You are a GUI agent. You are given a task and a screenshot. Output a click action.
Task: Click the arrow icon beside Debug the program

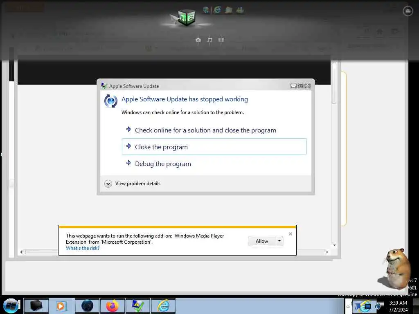point(128,163)
